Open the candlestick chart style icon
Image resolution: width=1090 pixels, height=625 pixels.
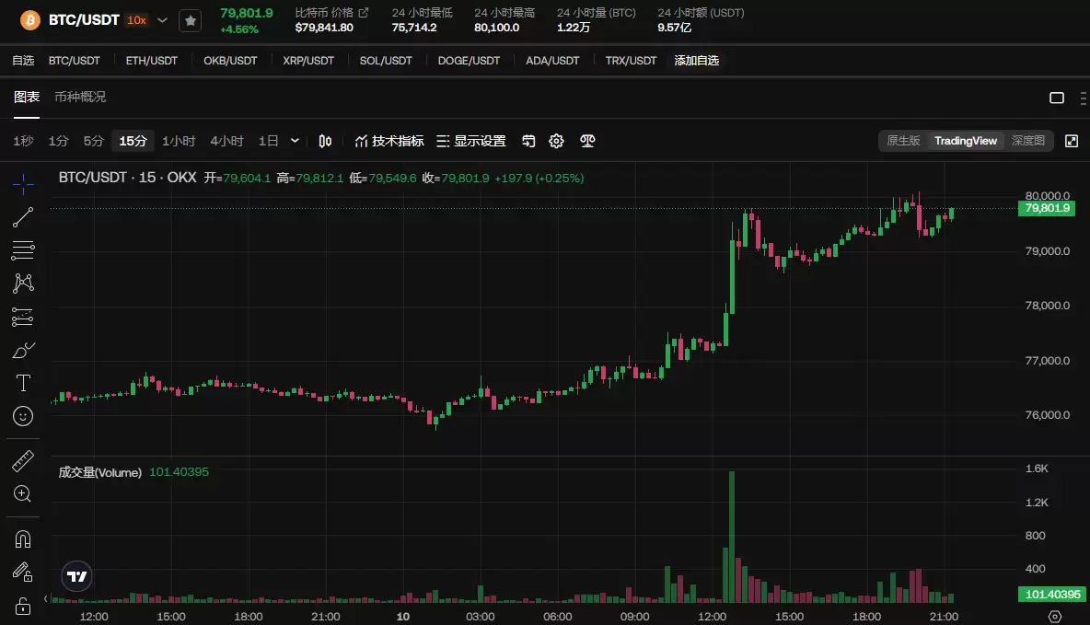coord(325,141)
